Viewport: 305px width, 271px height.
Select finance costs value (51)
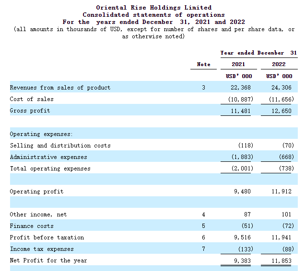tap(247, 226)
